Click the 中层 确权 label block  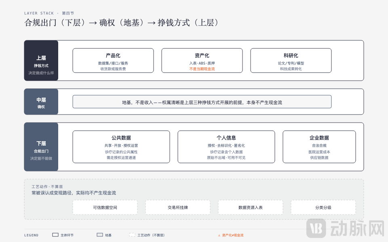click(41, 102)
